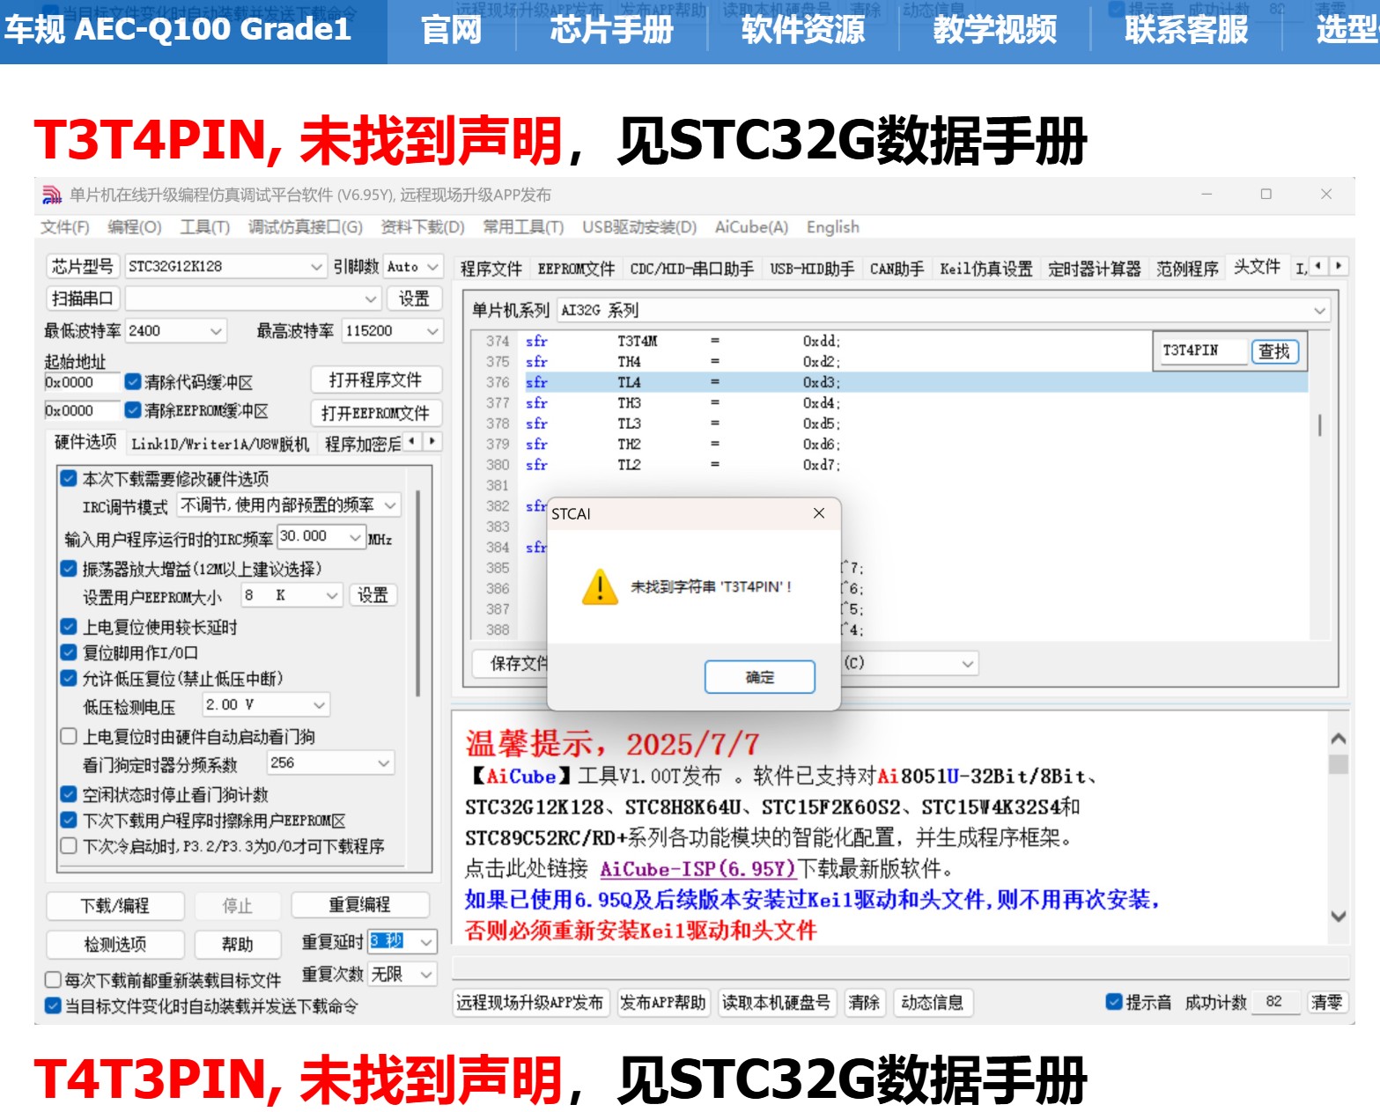Click the T3T4PIN search input field
Screen dimensions: 1380x1112
point(1202,350)
